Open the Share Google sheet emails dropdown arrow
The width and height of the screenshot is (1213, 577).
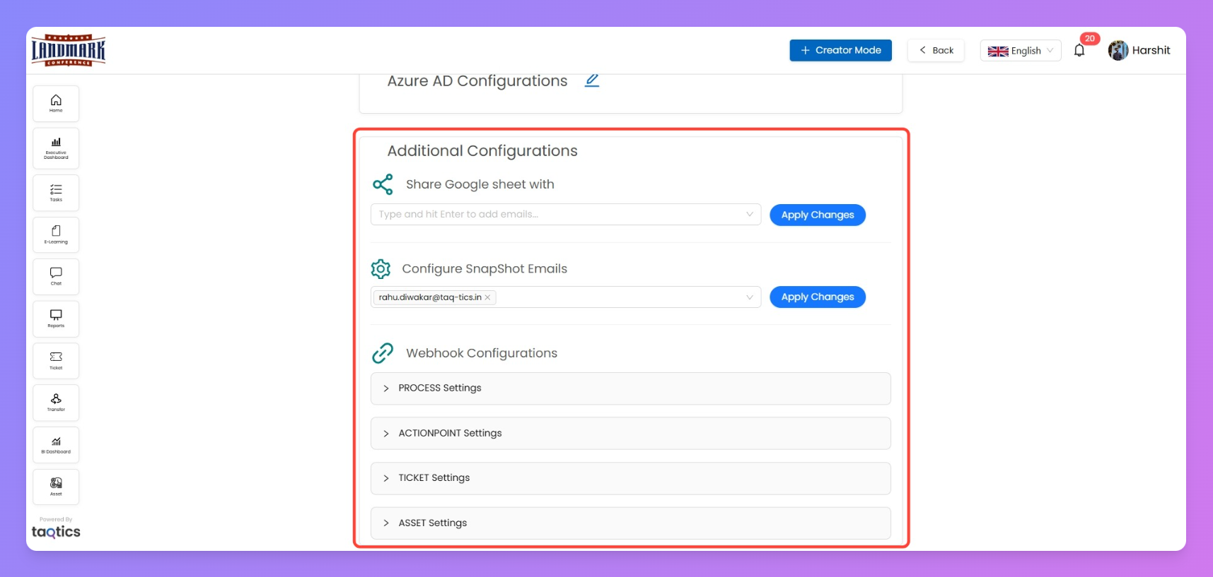[750, 214]
